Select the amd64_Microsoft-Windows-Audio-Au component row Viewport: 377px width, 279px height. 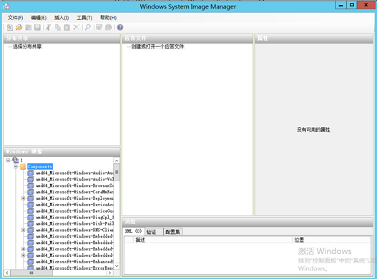click(x=74, y=173)
